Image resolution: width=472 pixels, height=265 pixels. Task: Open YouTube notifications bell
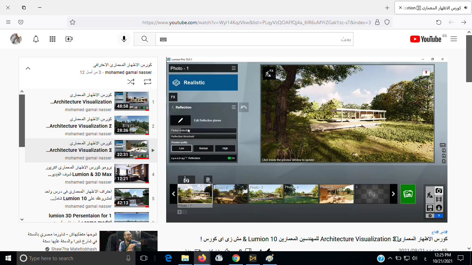coord(36,39)
